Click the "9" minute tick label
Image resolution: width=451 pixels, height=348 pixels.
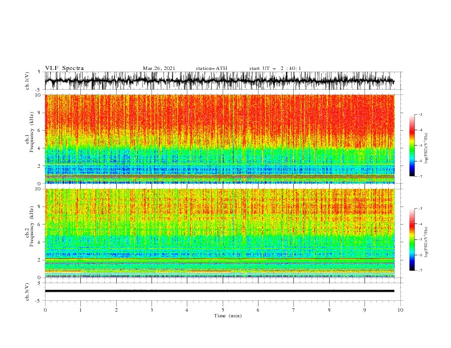click(364, 310)
